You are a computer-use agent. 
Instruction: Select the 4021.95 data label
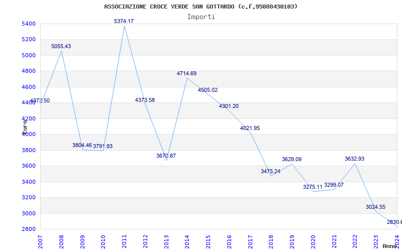point(250,129)
